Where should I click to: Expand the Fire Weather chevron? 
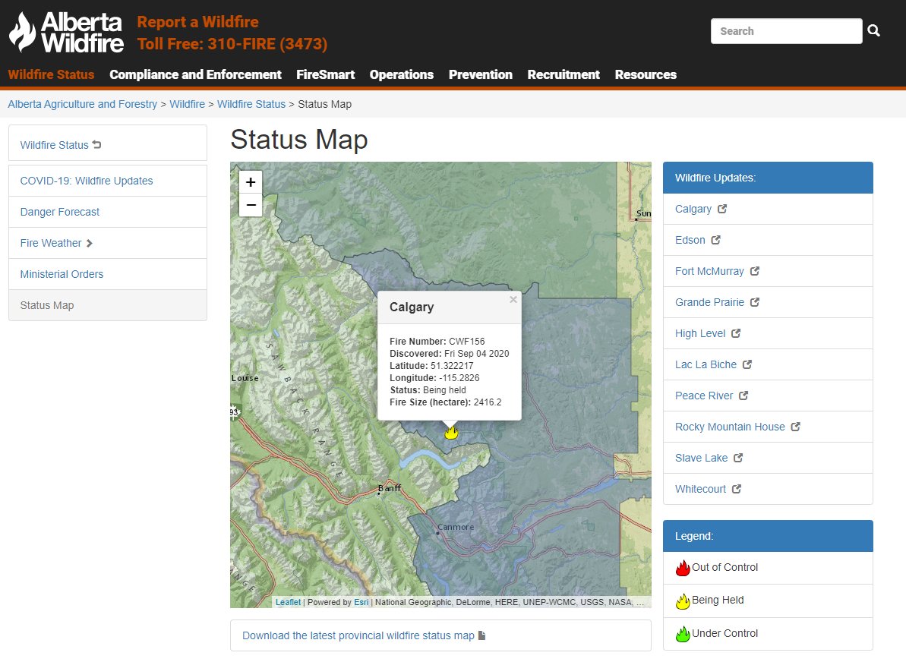click(x=90, y=243)
